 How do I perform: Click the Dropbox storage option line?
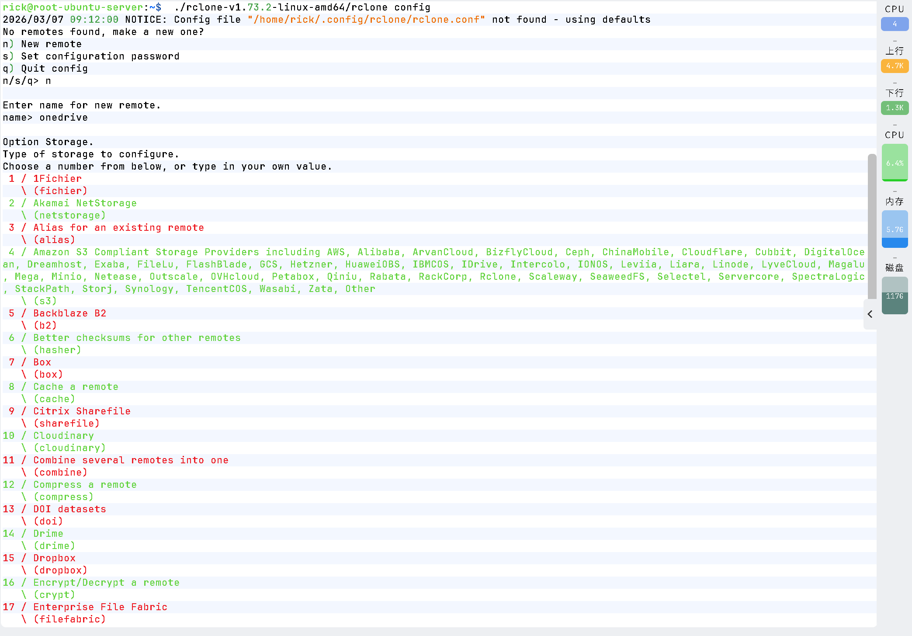pos(54,558)
